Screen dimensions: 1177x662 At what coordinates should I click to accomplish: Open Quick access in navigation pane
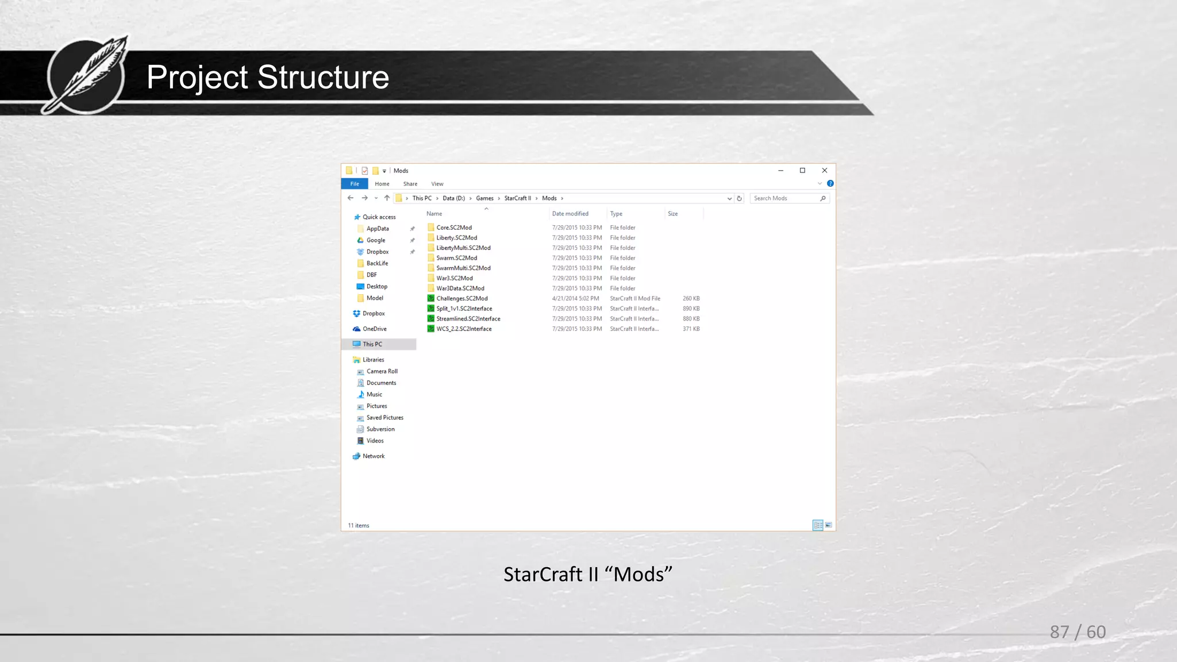click(x=379, y=217)
